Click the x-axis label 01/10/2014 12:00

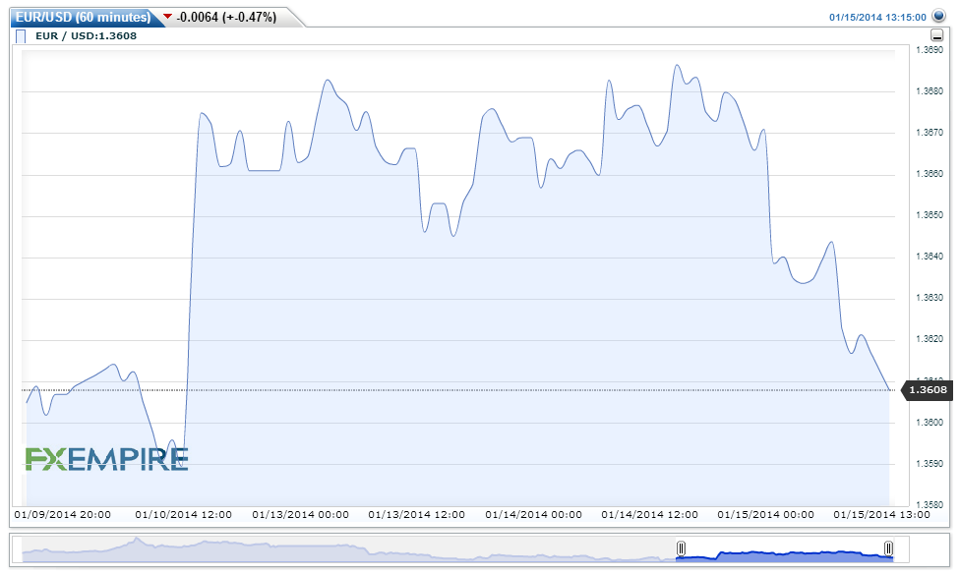tap(184, 515)
